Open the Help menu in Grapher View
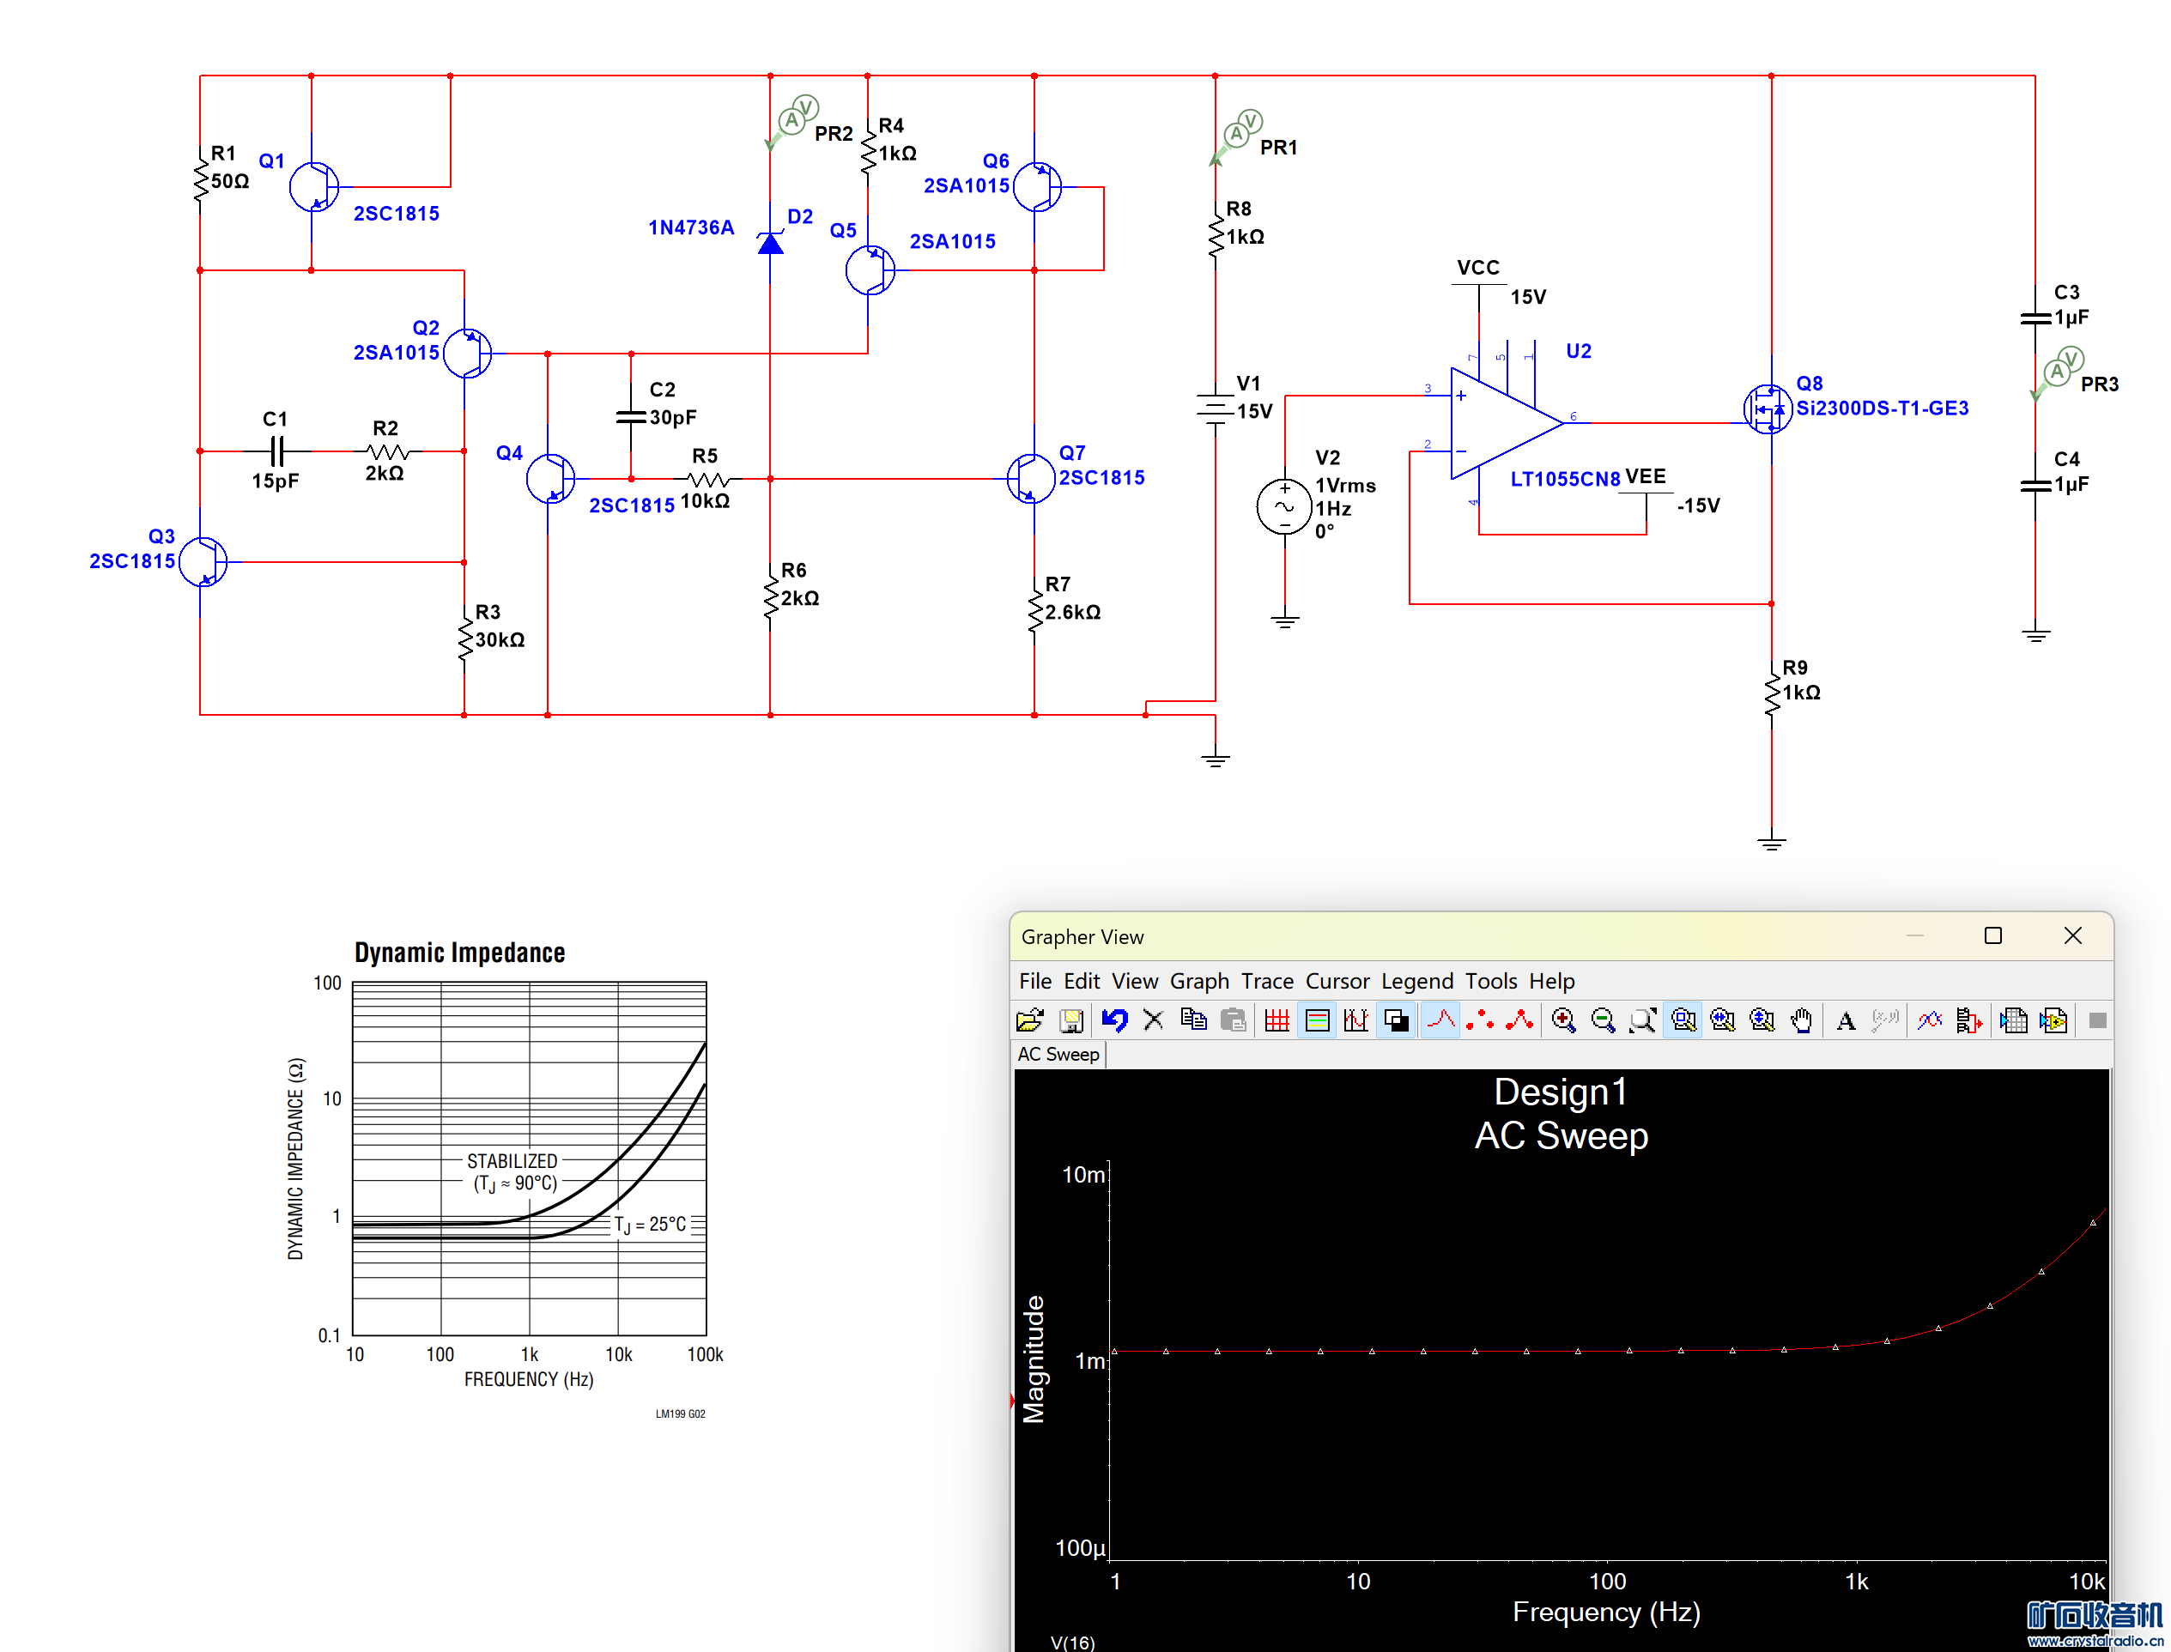Screen dimensions: 2171x1652 tap(1551, 980)
